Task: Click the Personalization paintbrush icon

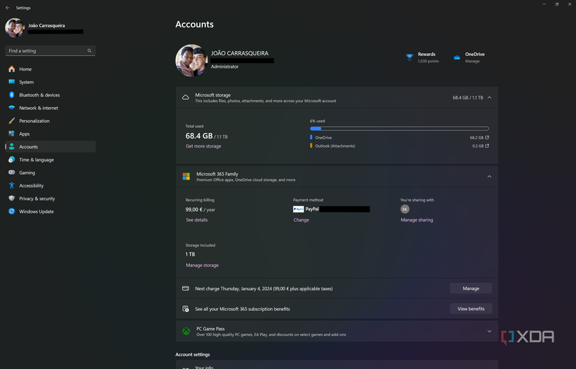Action: [x=12, y=120]
